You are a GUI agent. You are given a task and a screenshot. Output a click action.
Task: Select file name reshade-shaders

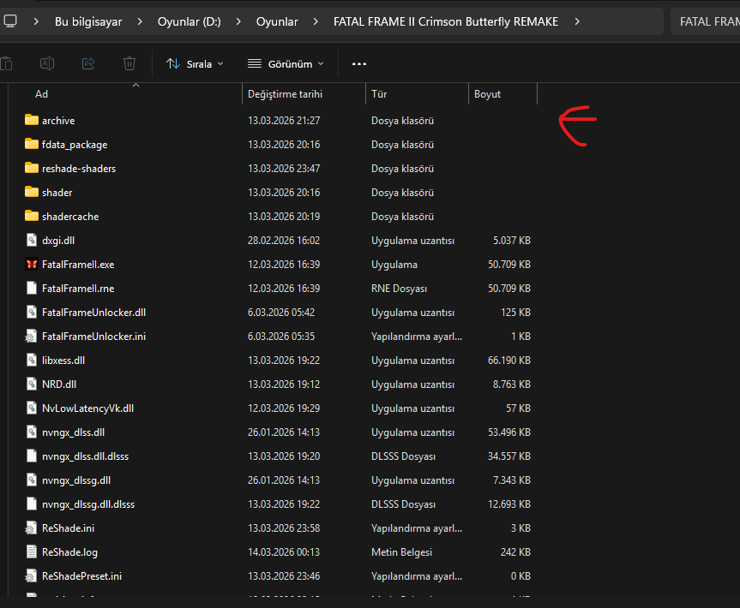click(79, 169)
